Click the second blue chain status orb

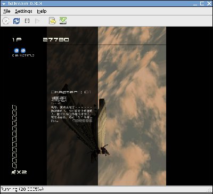point(23,51)
